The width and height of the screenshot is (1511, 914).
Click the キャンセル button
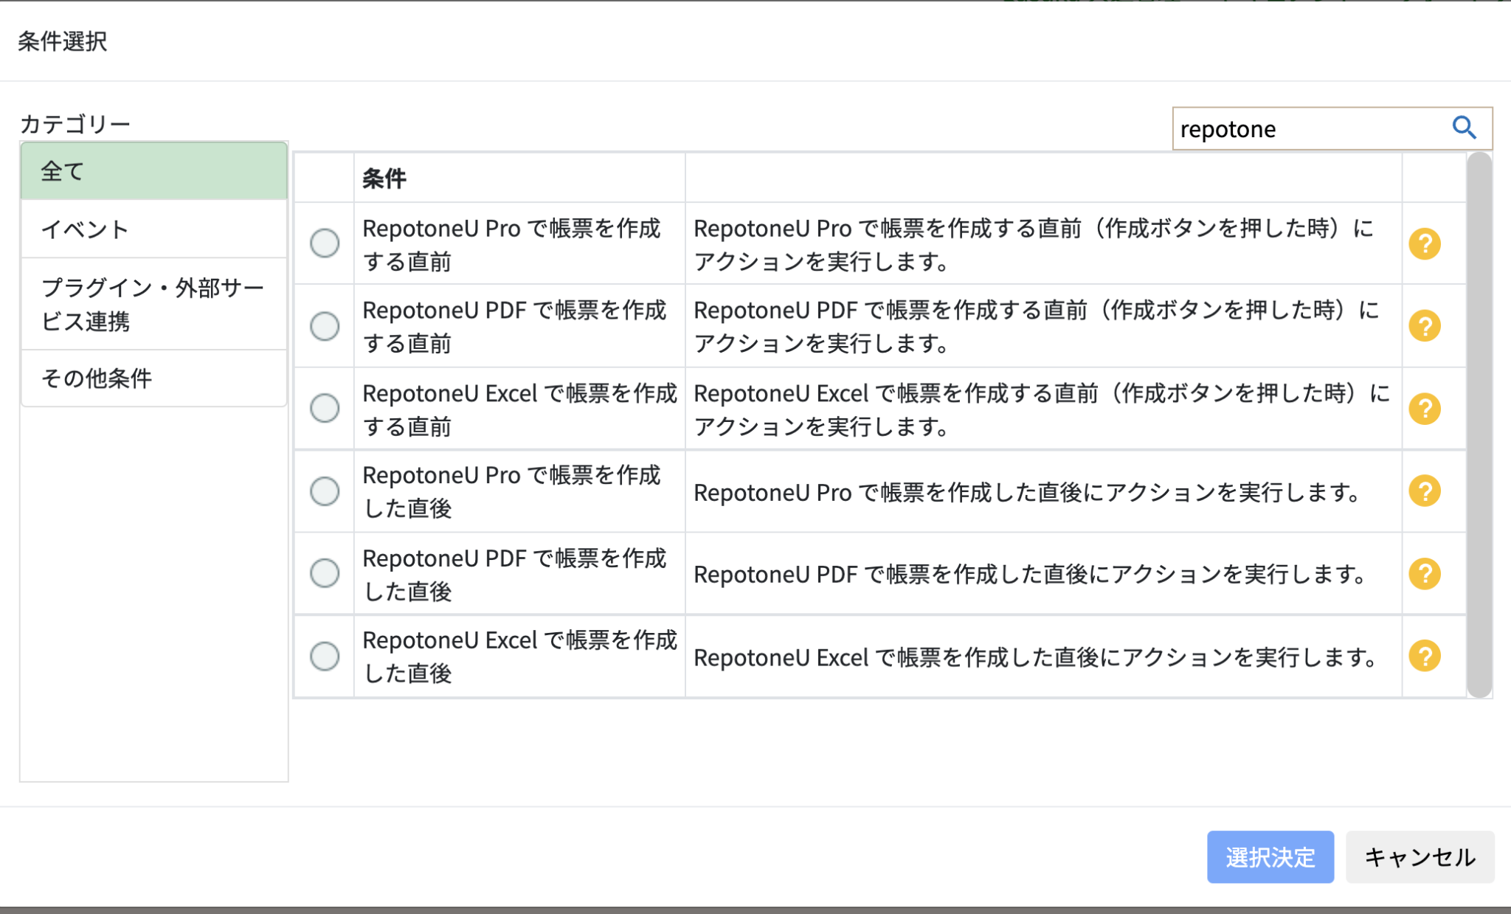tap(1419, 857)
